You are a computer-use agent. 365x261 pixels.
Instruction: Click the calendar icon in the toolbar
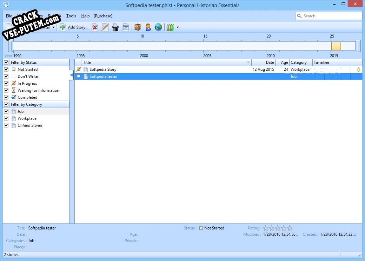coord(126,27)
